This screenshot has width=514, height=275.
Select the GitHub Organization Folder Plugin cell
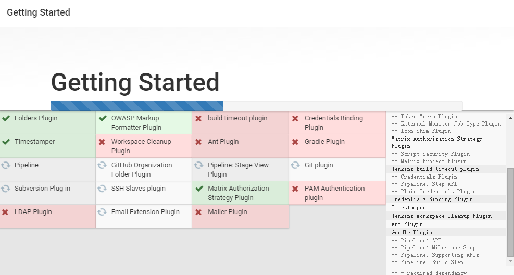coord(144,169)
